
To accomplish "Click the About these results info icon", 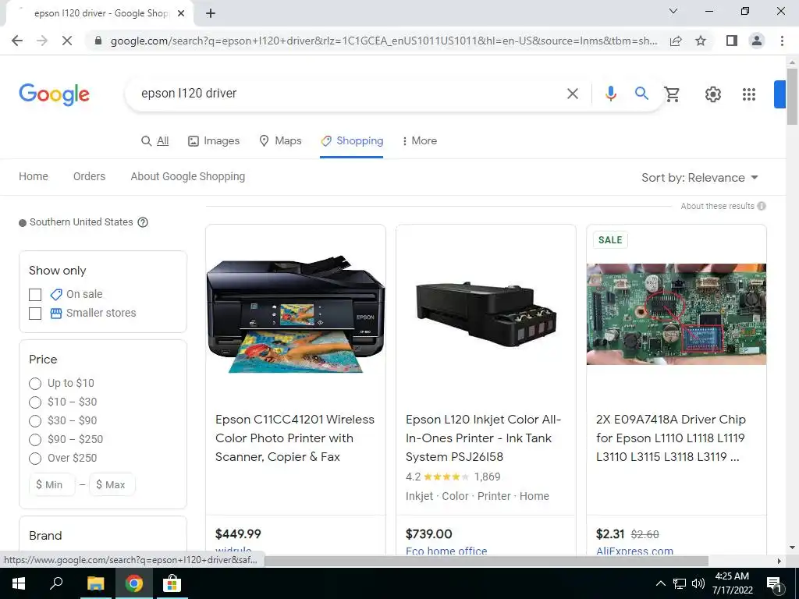I will (x=762, y=206).
